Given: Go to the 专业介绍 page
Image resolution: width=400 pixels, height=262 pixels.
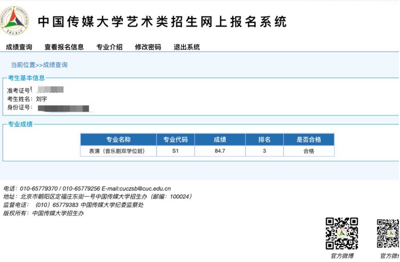Looking at the screenshot, I should tap(109, 47).
